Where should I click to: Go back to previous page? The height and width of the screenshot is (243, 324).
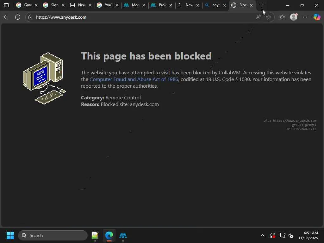click(x=6, y=17)
